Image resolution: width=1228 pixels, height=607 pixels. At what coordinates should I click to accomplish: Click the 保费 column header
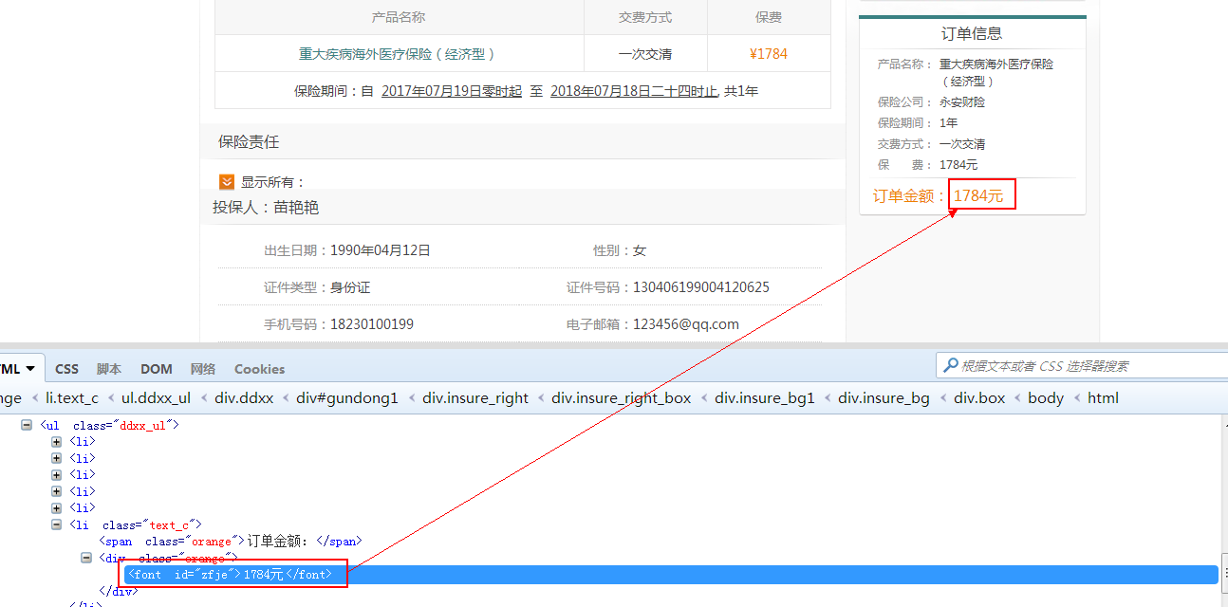coord(769,17)
